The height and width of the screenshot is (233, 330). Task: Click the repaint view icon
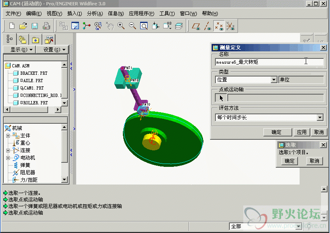coord(75,26)
